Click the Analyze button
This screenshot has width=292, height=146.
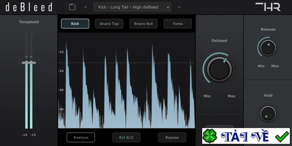click(x=81, y=138)
